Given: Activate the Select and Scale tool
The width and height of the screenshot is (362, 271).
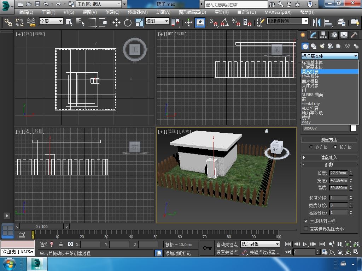Looking at the screenshot, I should [x=139, y=22].
